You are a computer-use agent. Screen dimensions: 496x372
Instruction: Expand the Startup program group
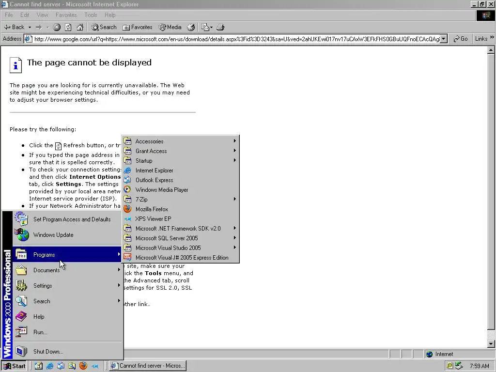(x=180, y=161)
